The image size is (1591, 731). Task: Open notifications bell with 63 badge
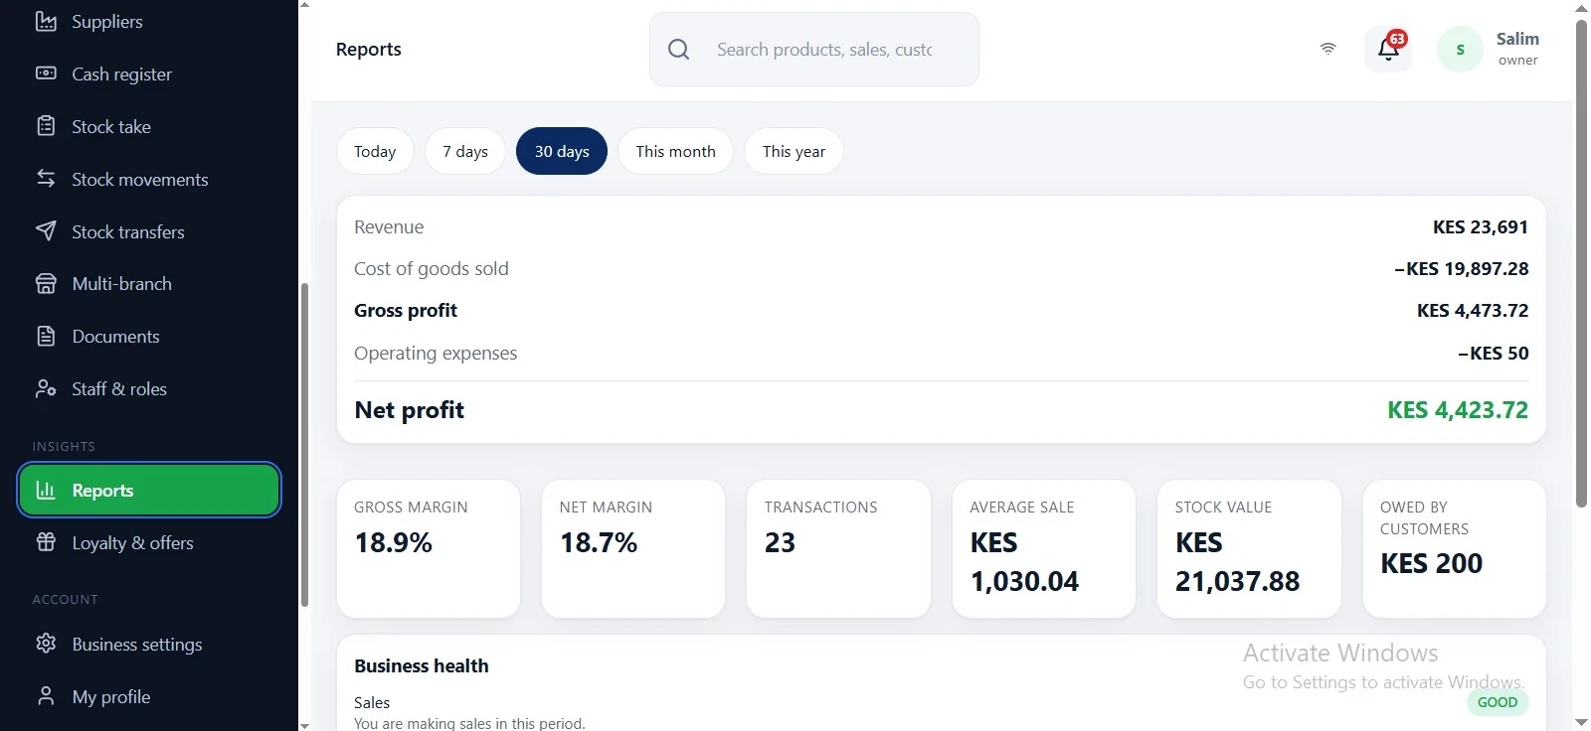pos(1388,49)
